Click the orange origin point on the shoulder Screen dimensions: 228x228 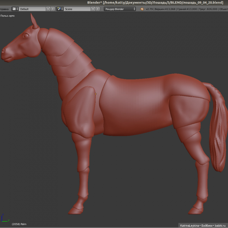pos(96,94)
